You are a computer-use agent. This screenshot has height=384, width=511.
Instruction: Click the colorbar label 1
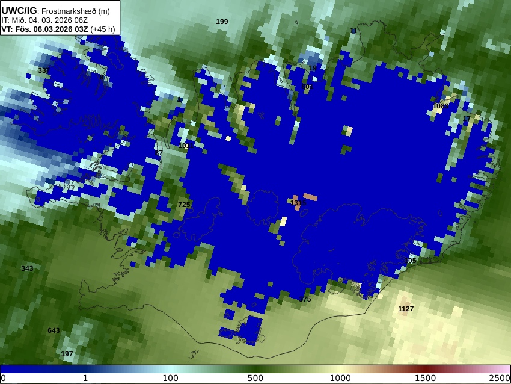(85, 379)
